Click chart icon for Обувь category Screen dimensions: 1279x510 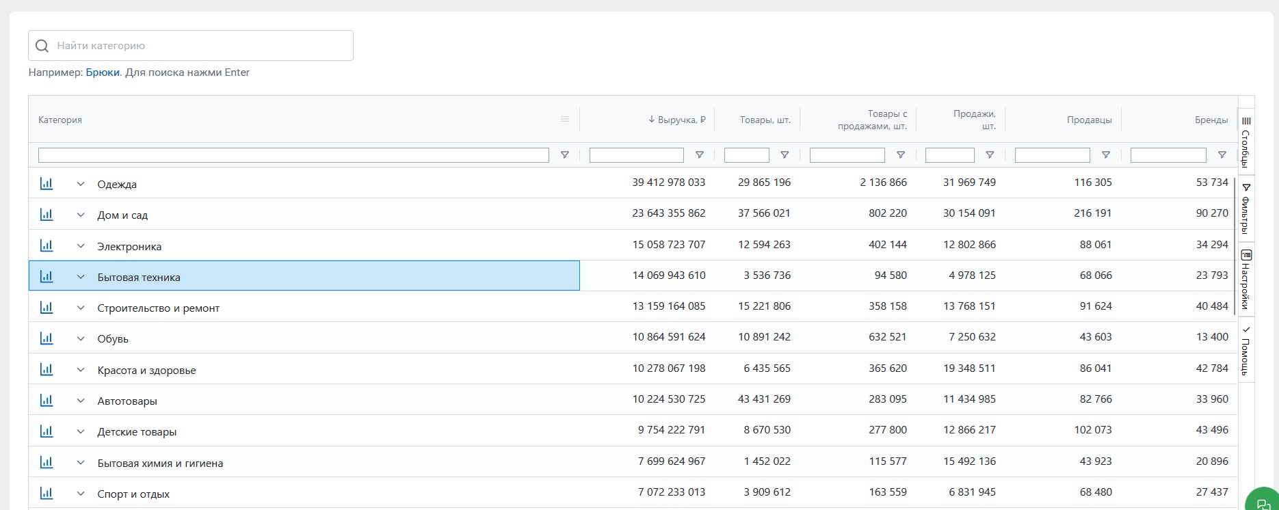47,338
